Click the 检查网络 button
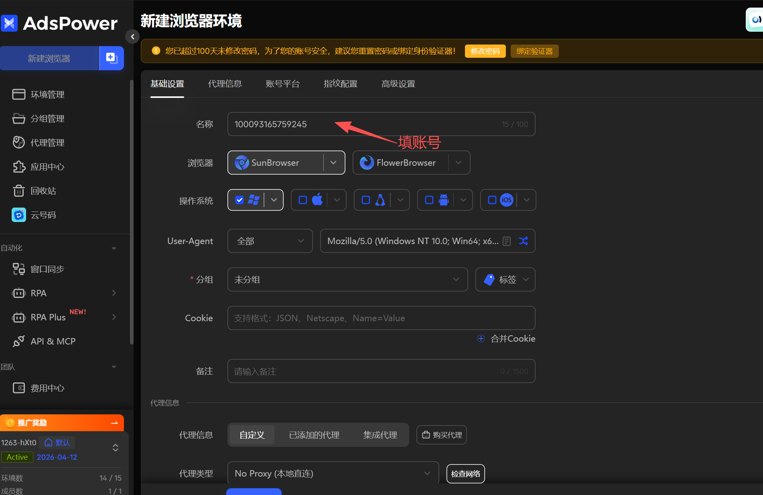Screen dimensions: 763x495 click(465, 474)
